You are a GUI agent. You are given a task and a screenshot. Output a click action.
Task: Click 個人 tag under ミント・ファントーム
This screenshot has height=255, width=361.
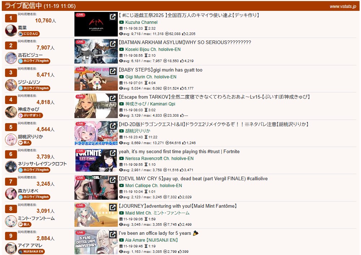[x=25, y=224]
